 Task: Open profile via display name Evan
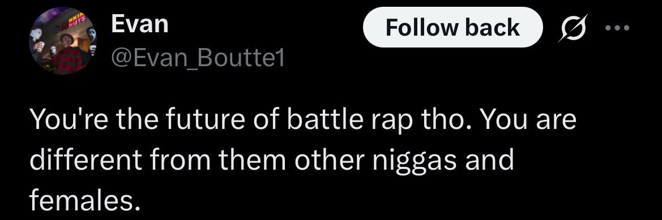[140, 24]
